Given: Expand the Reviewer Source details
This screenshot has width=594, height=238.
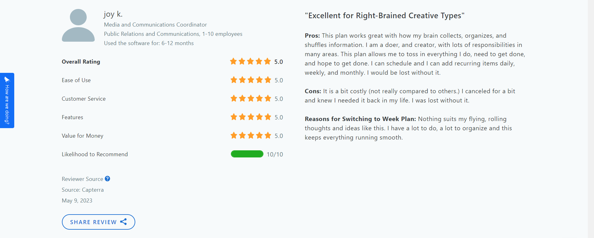Looking at the screenshot, I should coord(82,178).
